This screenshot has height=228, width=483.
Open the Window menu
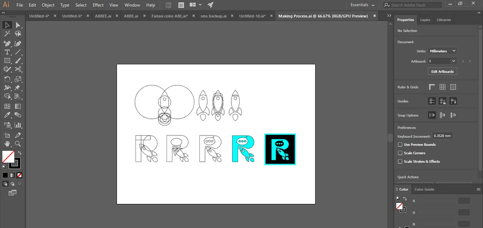(x=132, y=5)
